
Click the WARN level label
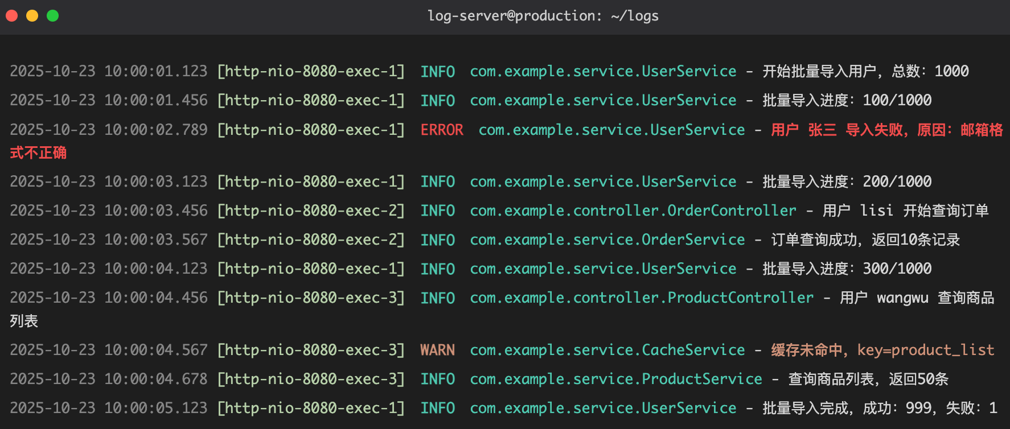[437, 350]
